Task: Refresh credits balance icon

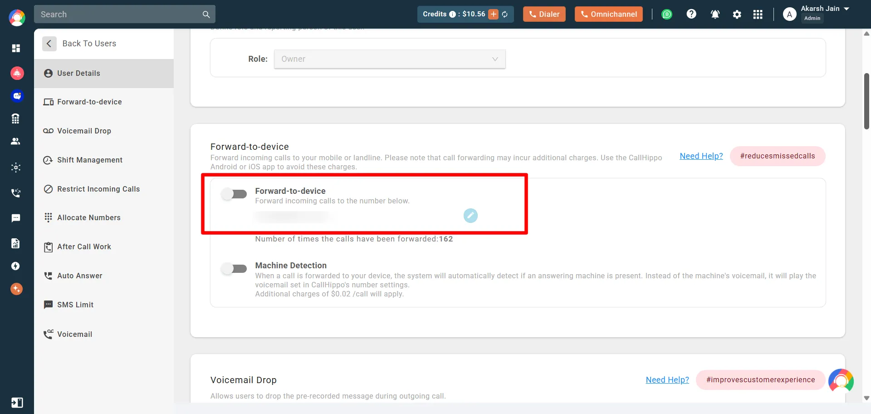Action: pyautogui.click(x=505, y=15)
